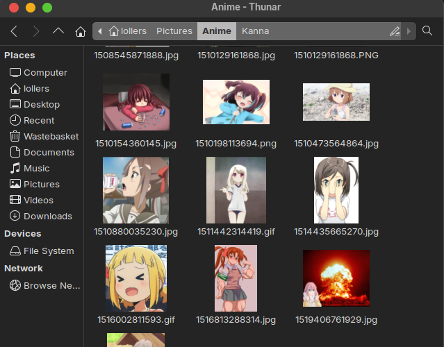444x347 pixels.
Task: Select thumbnail of 1516813288314.jpg
Action: pos(236,278)
